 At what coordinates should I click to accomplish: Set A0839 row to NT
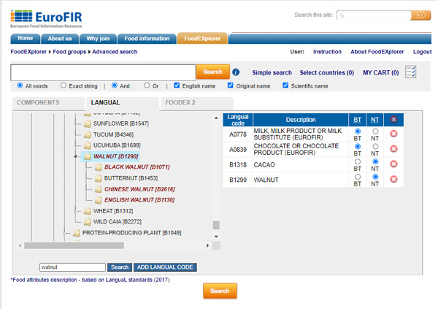(375, 146)
